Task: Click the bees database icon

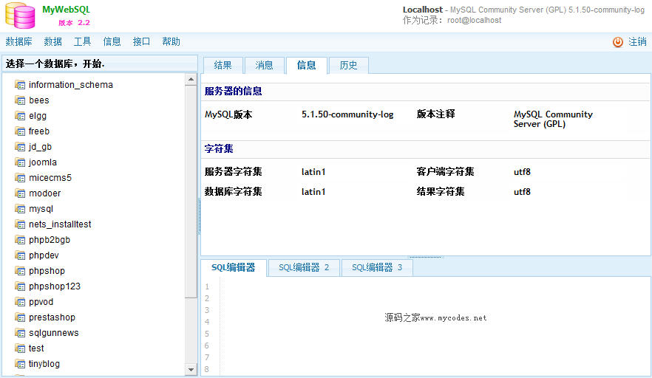Action: (20, 100)
